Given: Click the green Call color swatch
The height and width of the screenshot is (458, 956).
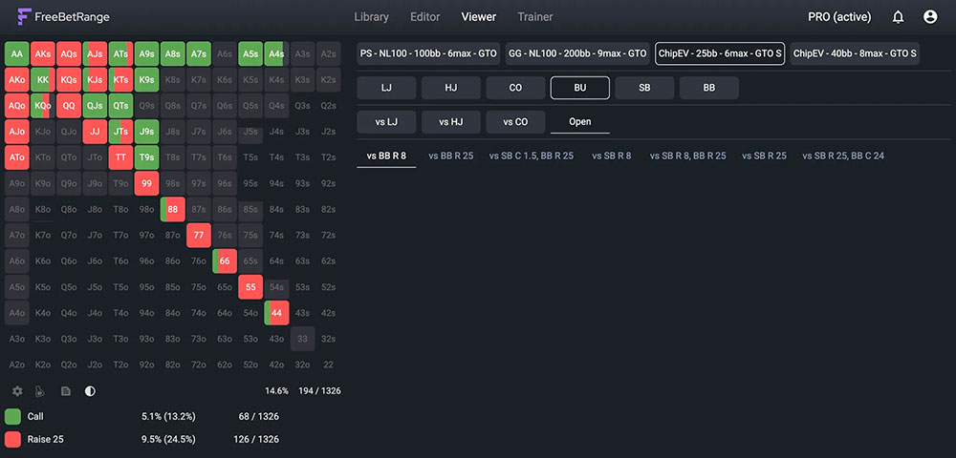Looking at the screenshot, I should [12, 417].
